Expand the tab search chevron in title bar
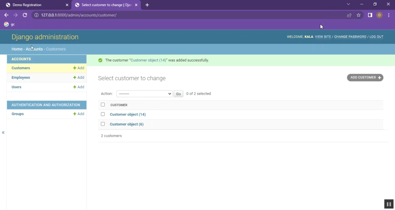 click(x=348, y=4)
